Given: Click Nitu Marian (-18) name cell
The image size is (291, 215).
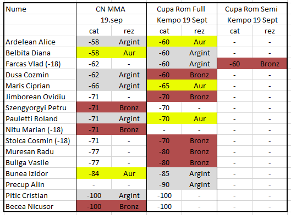Looking at the screenshot, I should pos(40,129).
